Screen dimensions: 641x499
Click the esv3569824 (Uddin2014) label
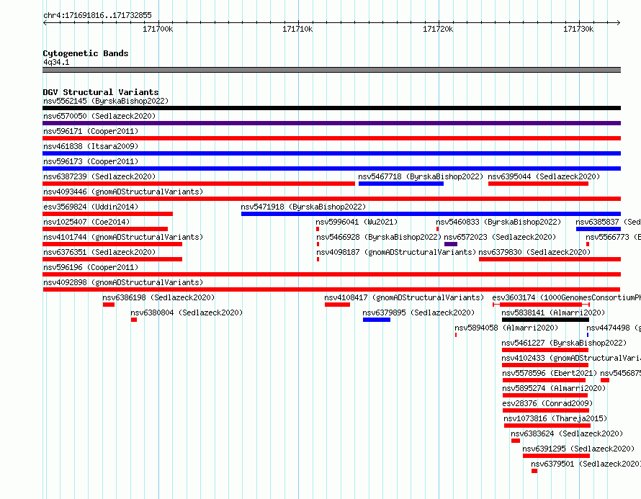pyautogui.click(x=91, y=207)
